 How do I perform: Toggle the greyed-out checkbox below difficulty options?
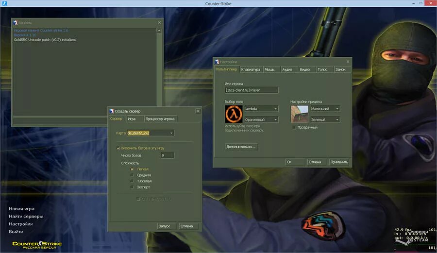(138, 199)
